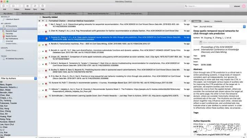Switch to the SLATEQ document tab
The width and height of the screenshot is (247, 138).
66,14
